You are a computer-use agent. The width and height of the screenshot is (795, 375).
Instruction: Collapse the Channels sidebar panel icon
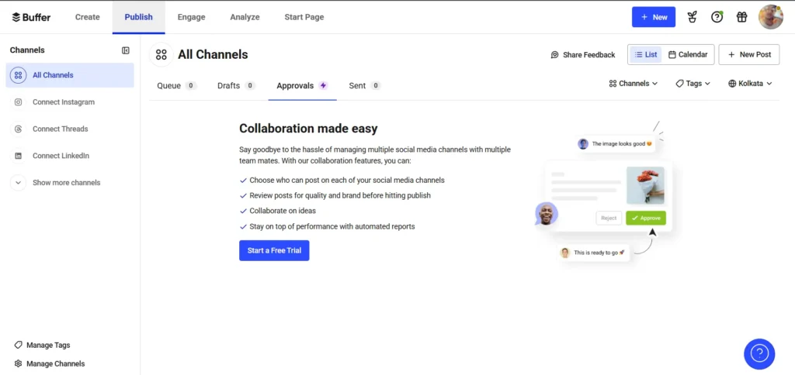pos(126,50)
